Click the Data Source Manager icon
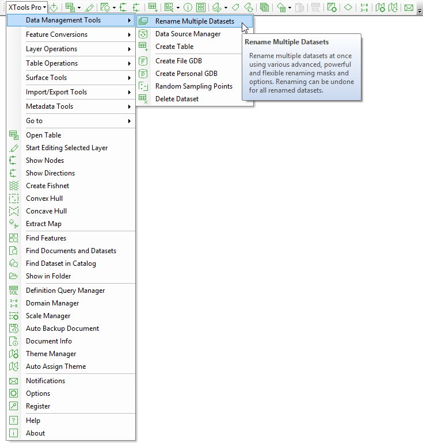Image resolution: width=423 pixels, height=443 pixels. 143,34
